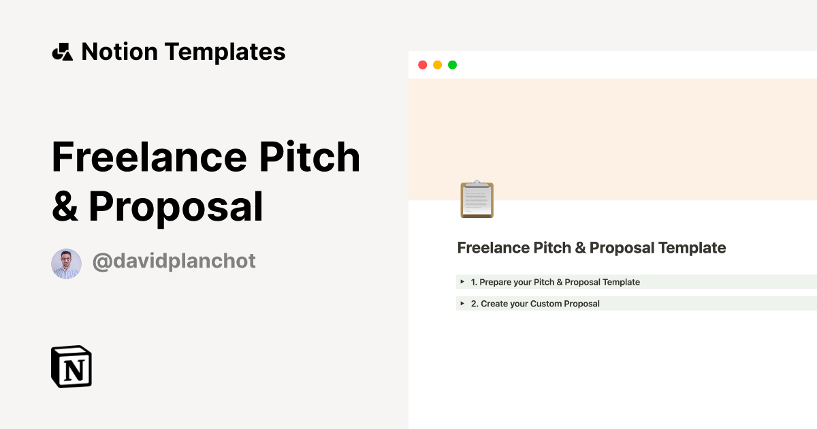Select the "Freelance Pitch & Proposal Template" page title
Viewport: 817px width, 429px height.
592,247
